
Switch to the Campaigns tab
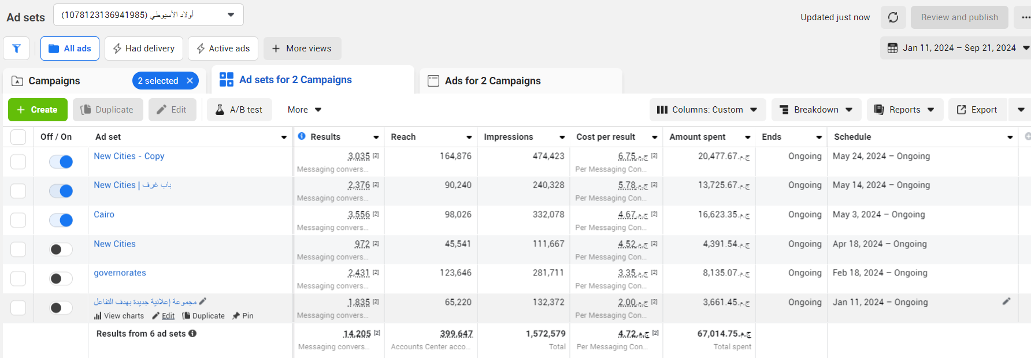coord(54,81)
